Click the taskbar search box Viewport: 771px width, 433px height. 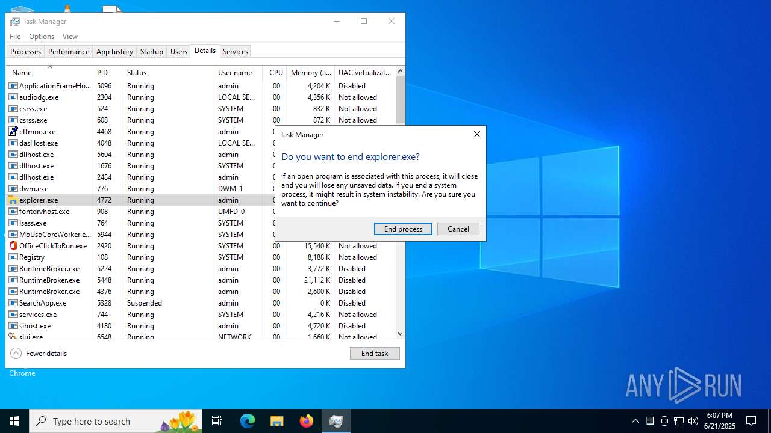coord(115,421)
